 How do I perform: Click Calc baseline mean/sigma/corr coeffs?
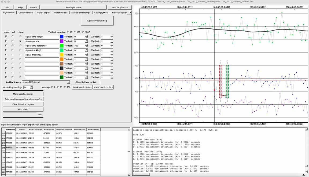[23, 99]
